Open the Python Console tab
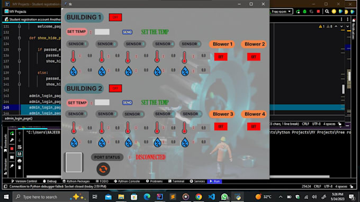The height and width of the screenshot is (202, 360). (127, 181)
